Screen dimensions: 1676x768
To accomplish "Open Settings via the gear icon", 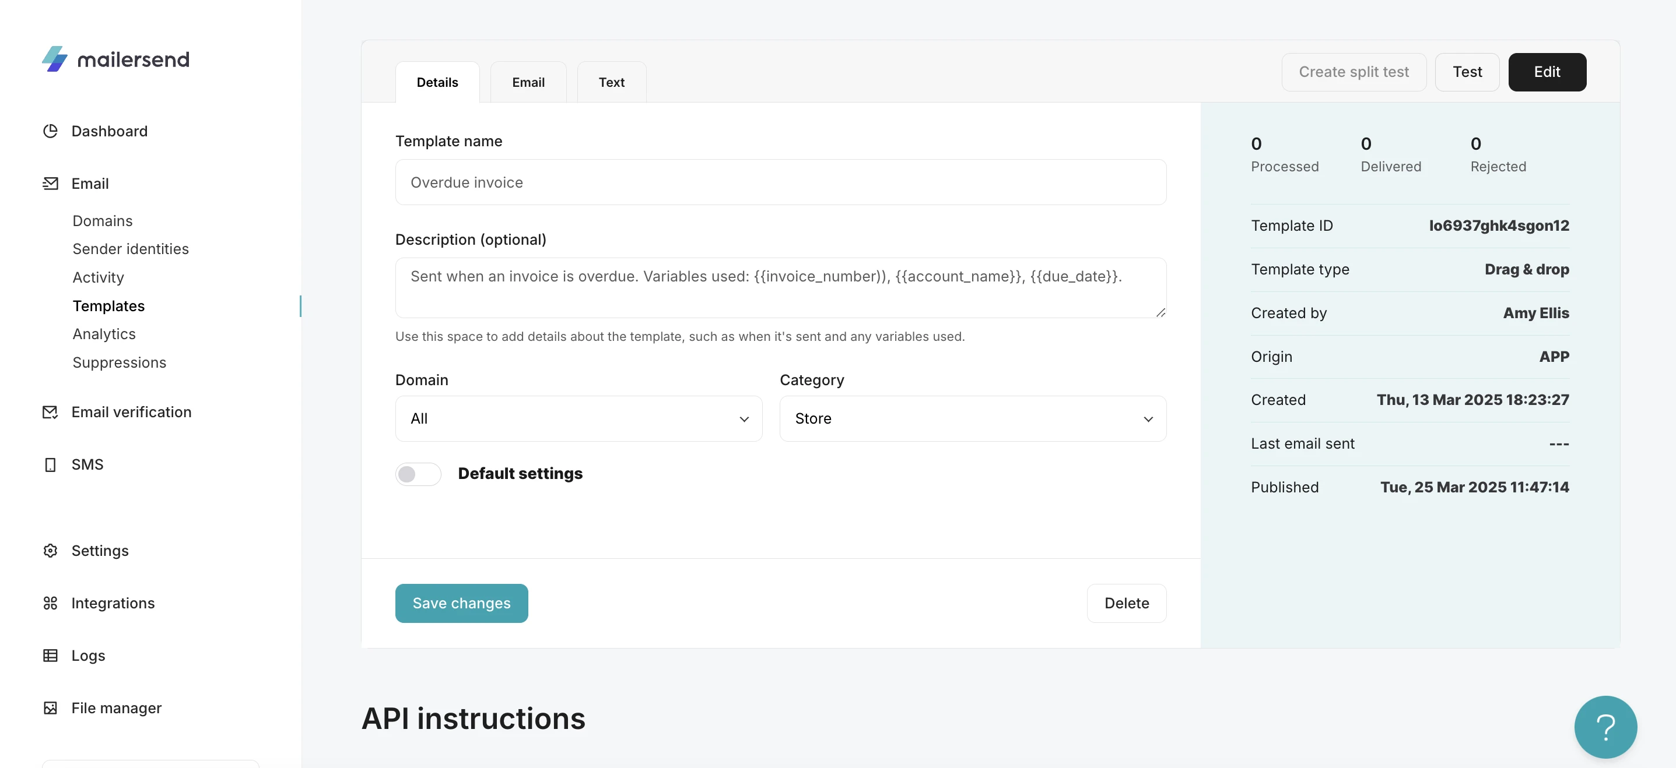I will (x=50, y=551).
